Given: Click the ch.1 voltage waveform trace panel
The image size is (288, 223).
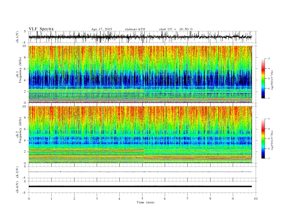Looking at the screenshot, I should coord(143,37).
